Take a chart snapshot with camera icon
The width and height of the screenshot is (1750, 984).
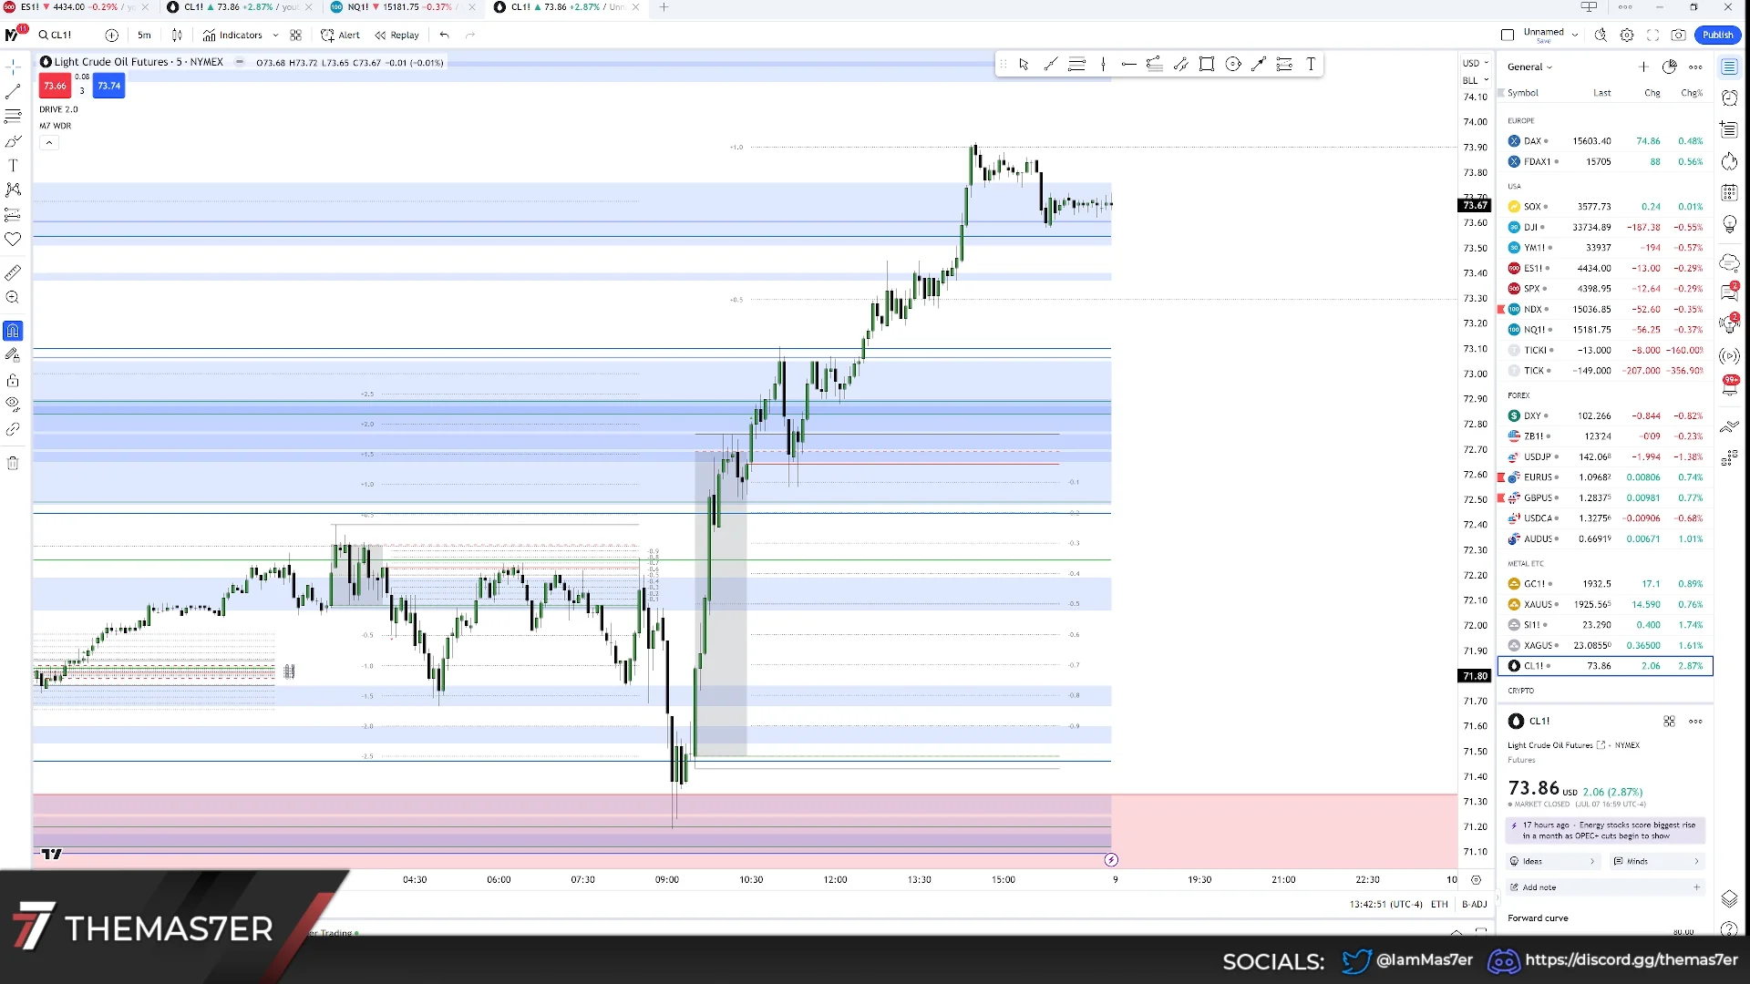click(x=1680, y=35)
